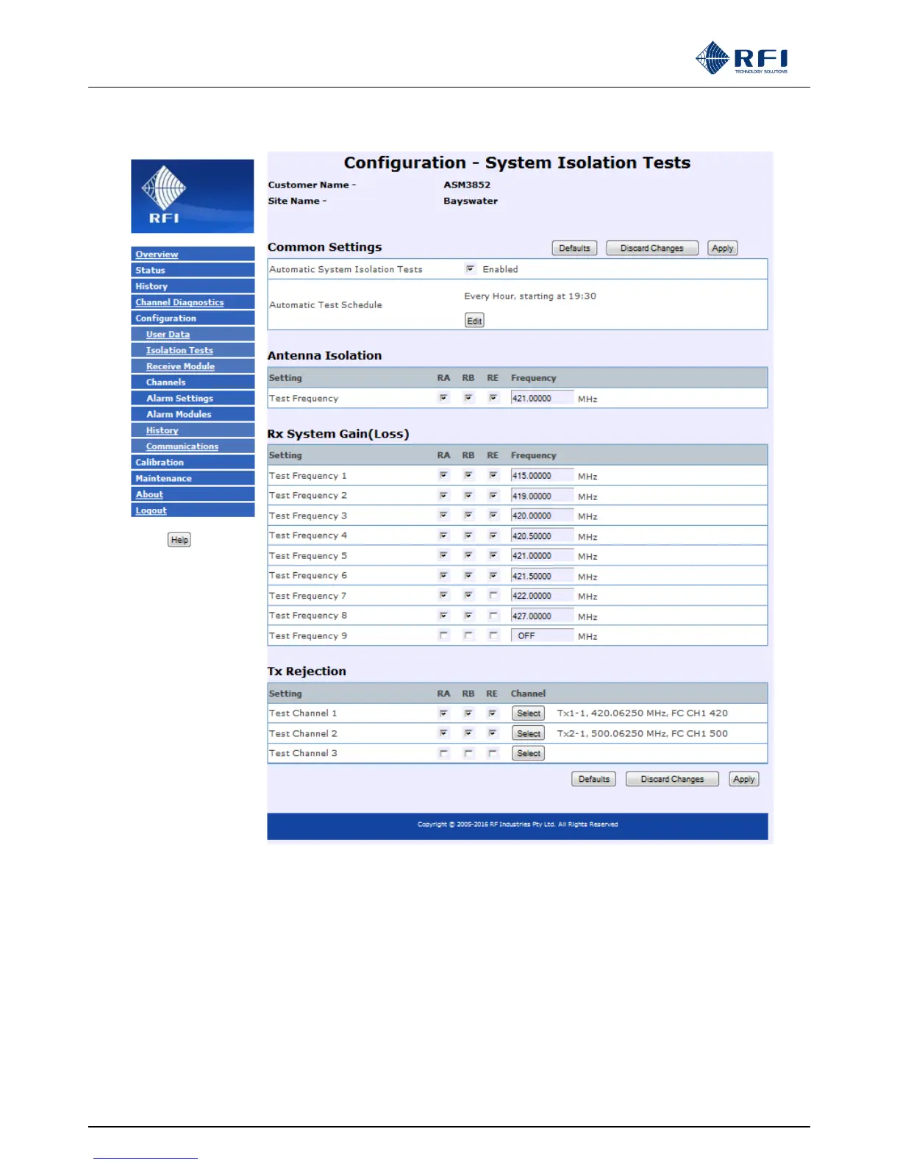Enable RA checkbox for Test Frequency 9
Viewport: 900px width, 1165px height.
pos(443,635)
